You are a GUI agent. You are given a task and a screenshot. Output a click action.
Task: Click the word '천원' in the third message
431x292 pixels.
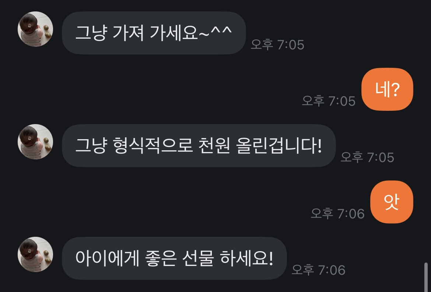[214, 145]
